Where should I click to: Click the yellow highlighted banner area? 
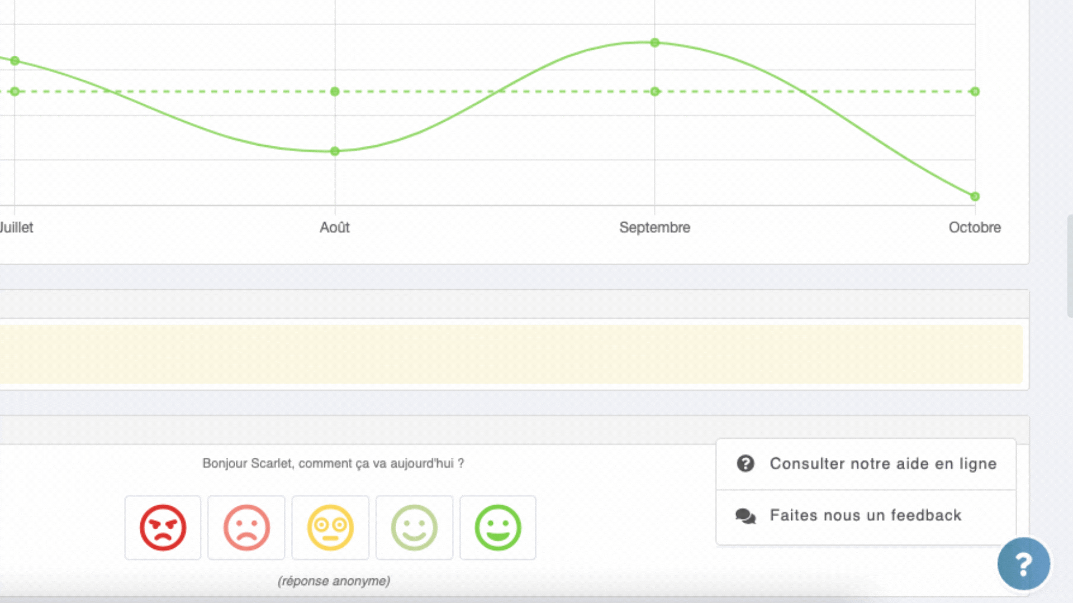(x=511, y=355)
